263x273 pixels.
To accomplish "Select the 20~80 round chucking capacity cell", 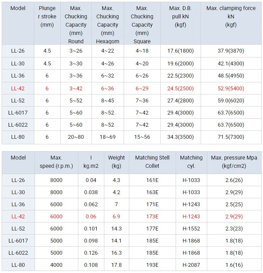I will coord(76,137).
